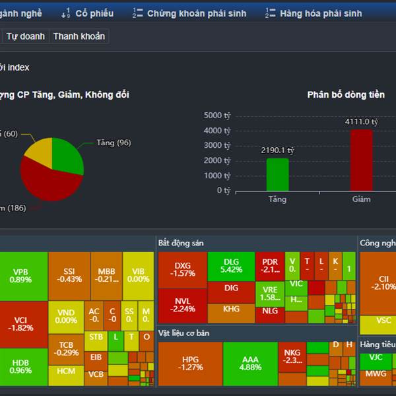Select the DLG 5.42% treemap tile
Viewport: 396px width, 396px height.
(x=231, y=267)
